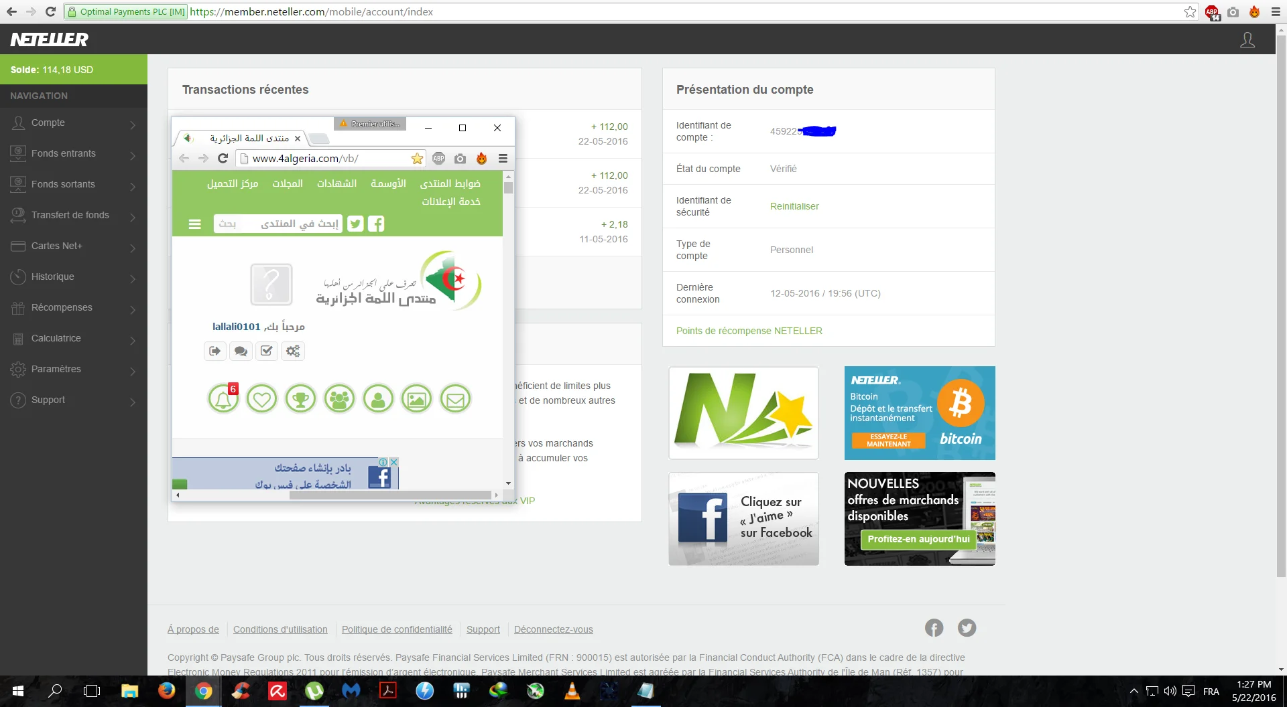Bookmark the page with the star icon
This screenshot has height=707, width=1287.
(x=1190, y=12)
